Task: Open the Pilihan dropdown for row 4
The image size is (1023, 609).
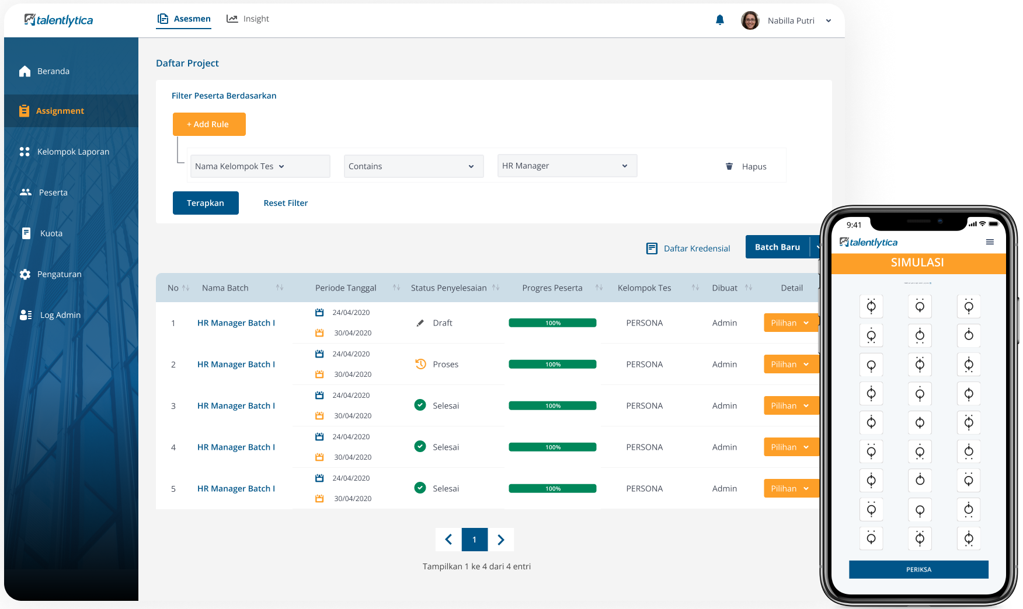Action: pos(791,447)
